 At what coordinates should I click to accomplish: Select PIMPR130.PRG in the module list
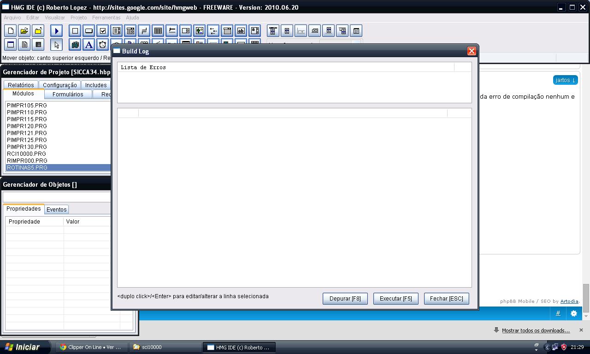click(x=59, y=147)
